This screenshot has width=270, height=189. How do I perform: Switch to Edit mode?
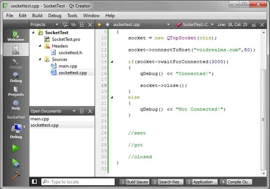pyautogui.click(x=16, y=50)
